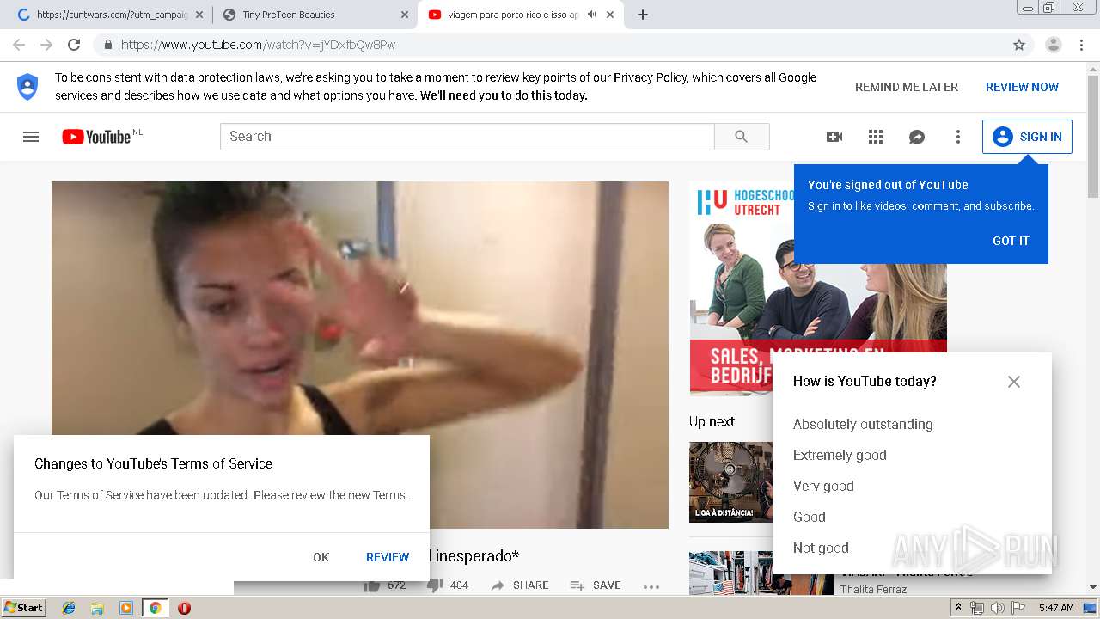Viewport: 1100px width, 619px height.
Task: Open the Chrome profile avatar
Action: (x=1054, y=45)
